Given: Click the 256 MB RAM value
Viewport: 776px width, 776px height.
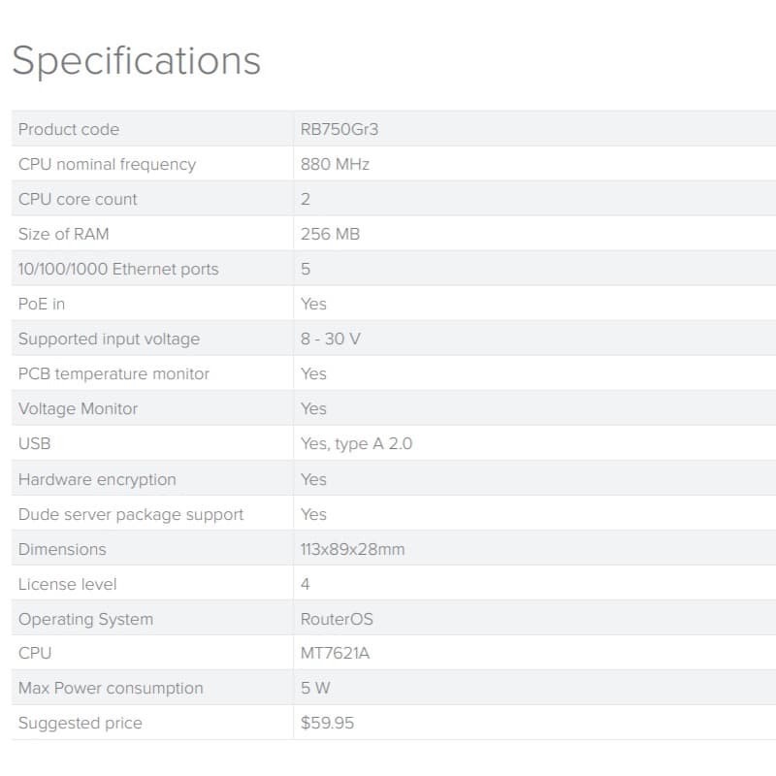Looking at the screenshot, I should (330, 234).
